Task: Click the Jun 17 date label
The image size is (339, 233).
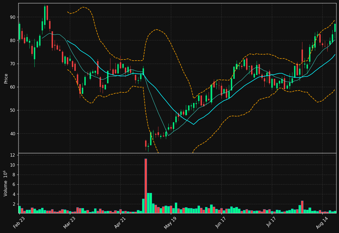Action: 221,222
